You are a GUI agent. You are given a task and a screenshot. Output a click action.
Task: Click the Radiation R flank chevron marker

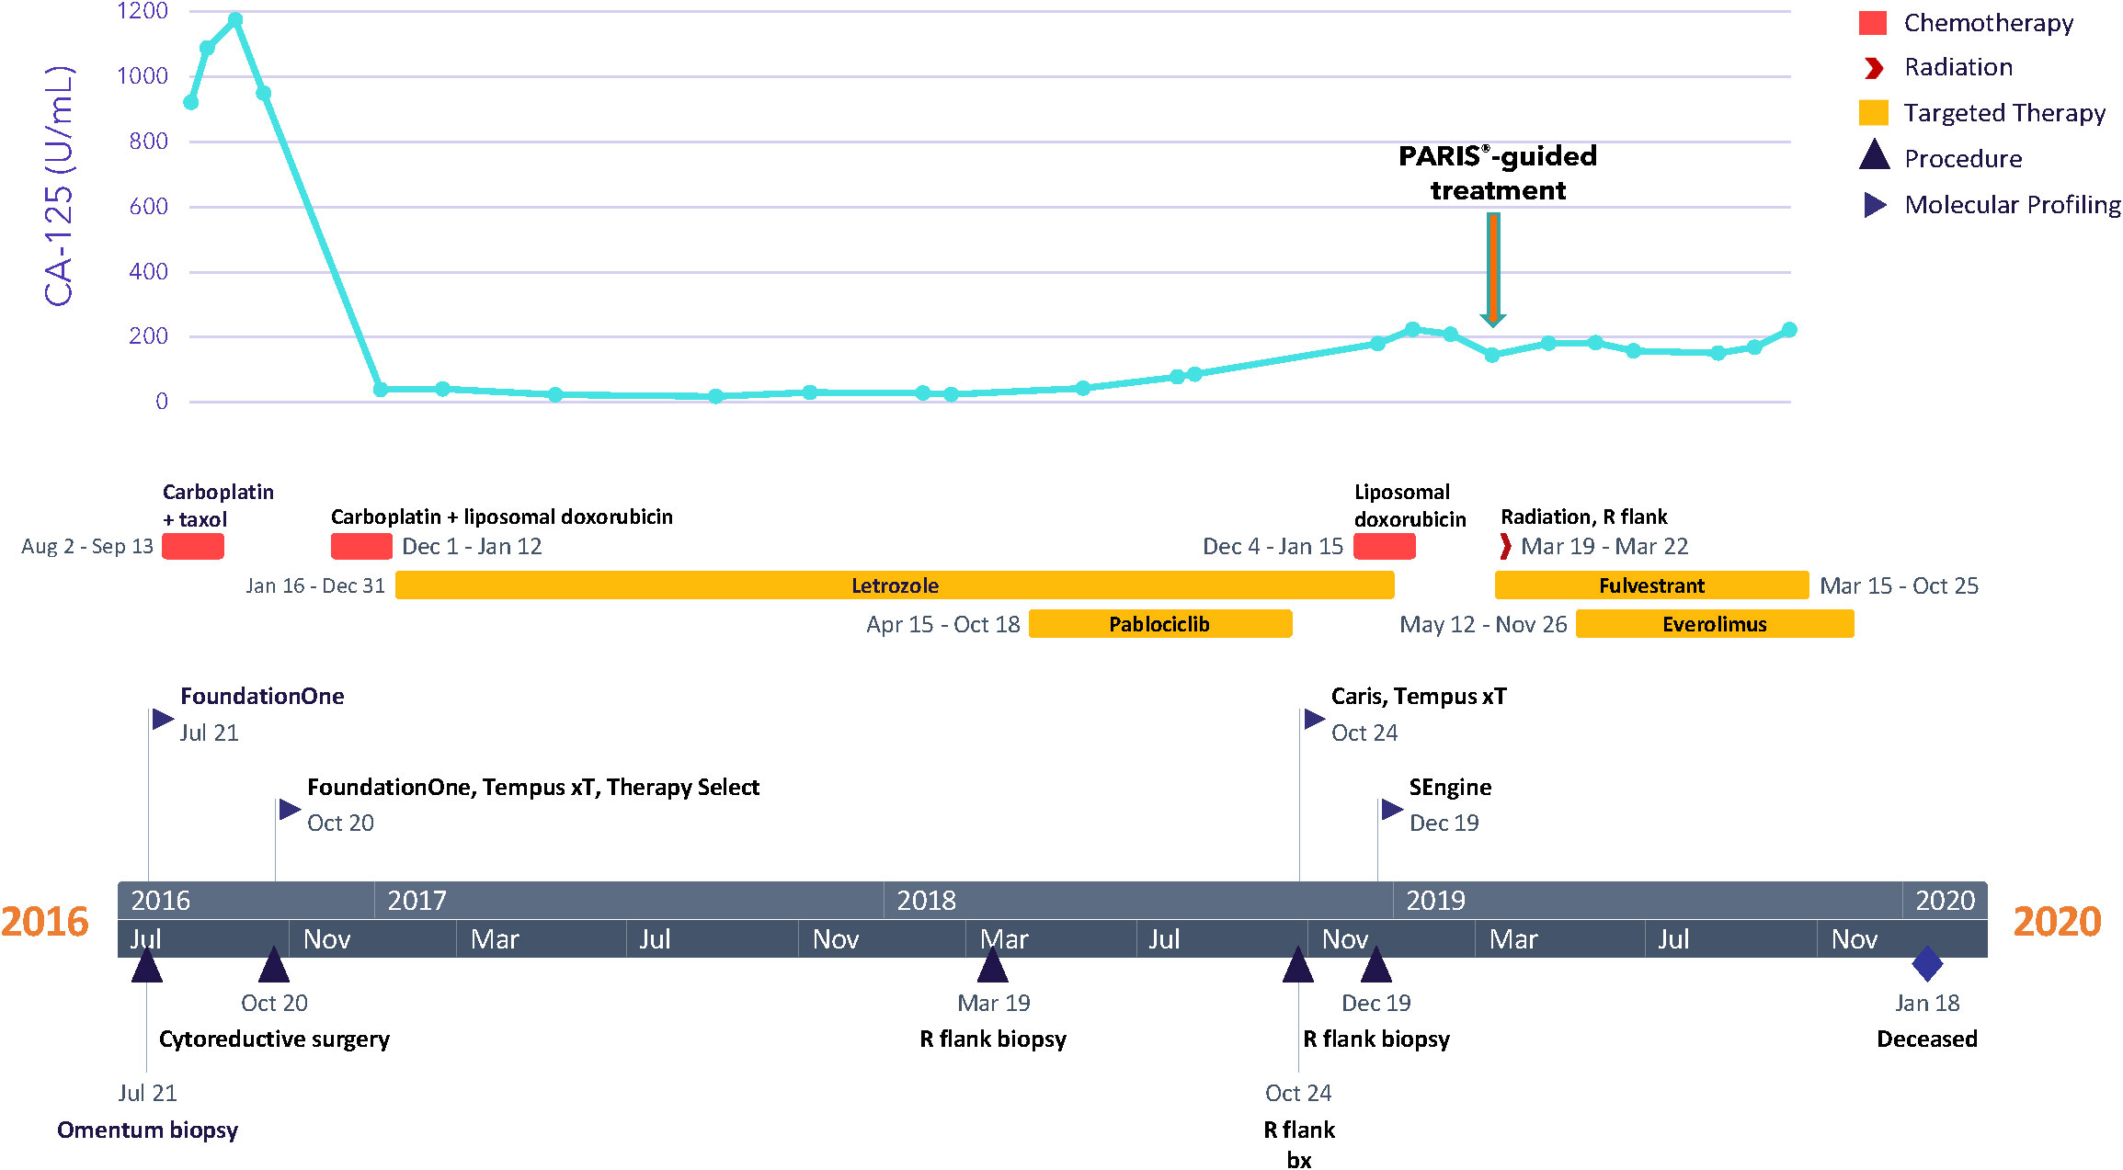pos(1505,546)
